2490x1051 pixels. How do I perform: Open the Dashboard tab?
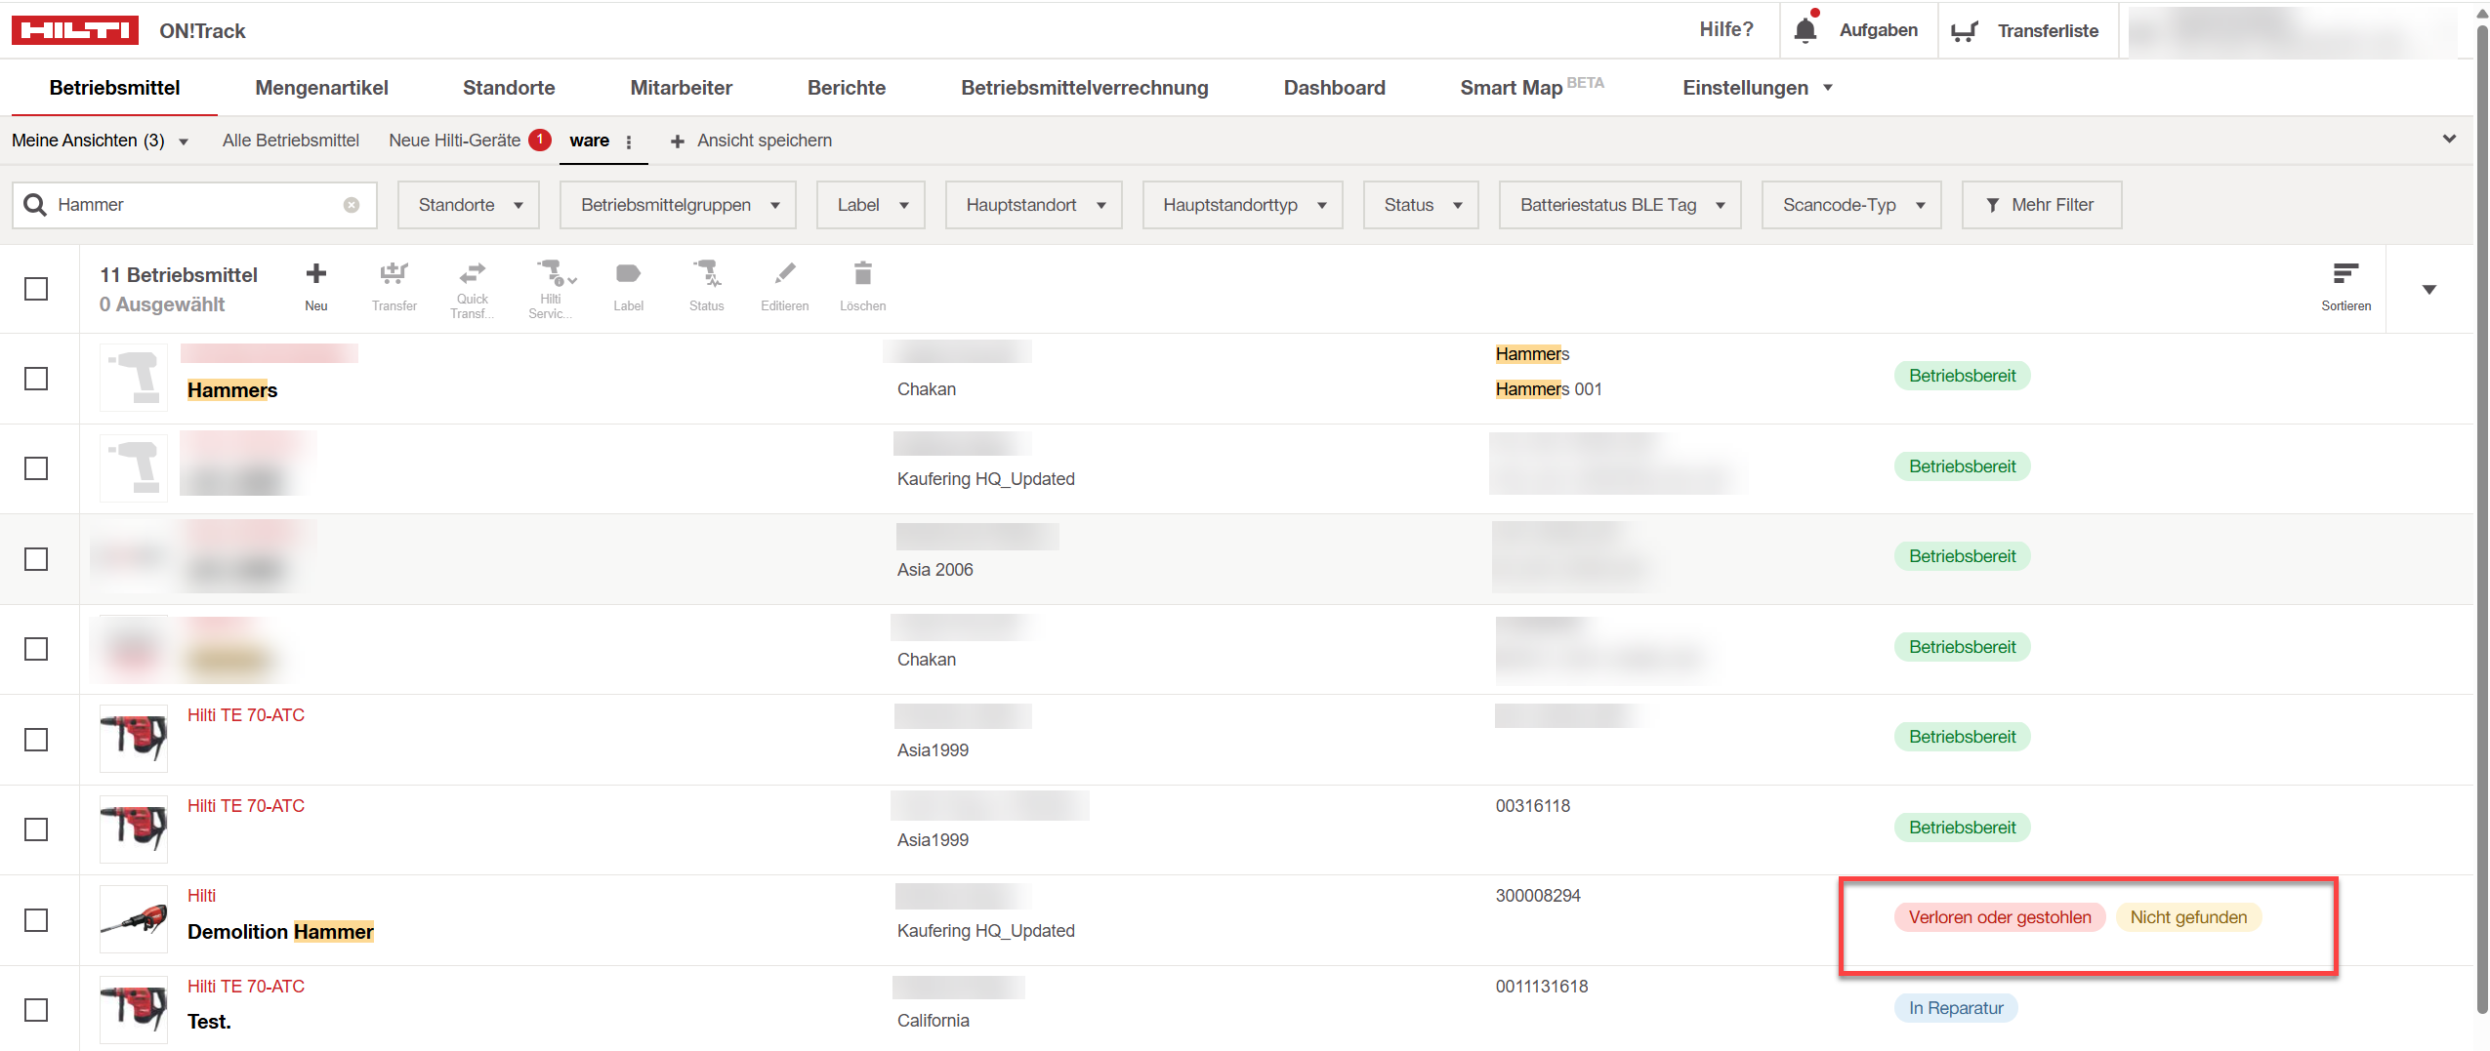[1335, 88]
